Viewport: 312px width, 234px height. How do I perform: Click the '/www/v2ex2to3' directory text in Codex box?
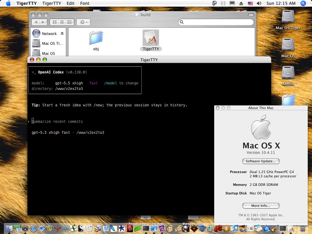pyautogui.click(x=69, y=89)
